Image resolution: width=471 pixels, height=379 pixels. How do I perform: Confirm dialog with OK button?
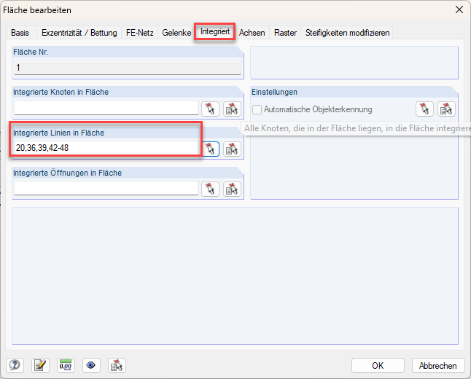tap(377, 366)
